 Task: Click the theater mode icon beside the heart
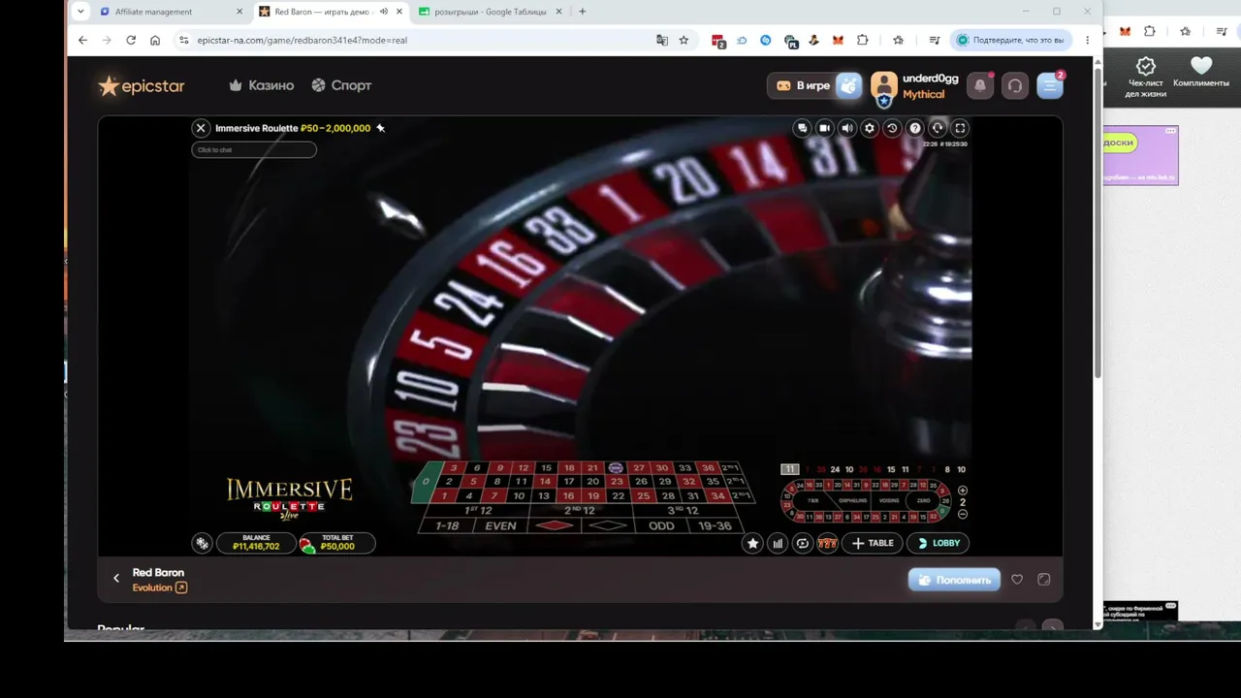point(1044,580)
